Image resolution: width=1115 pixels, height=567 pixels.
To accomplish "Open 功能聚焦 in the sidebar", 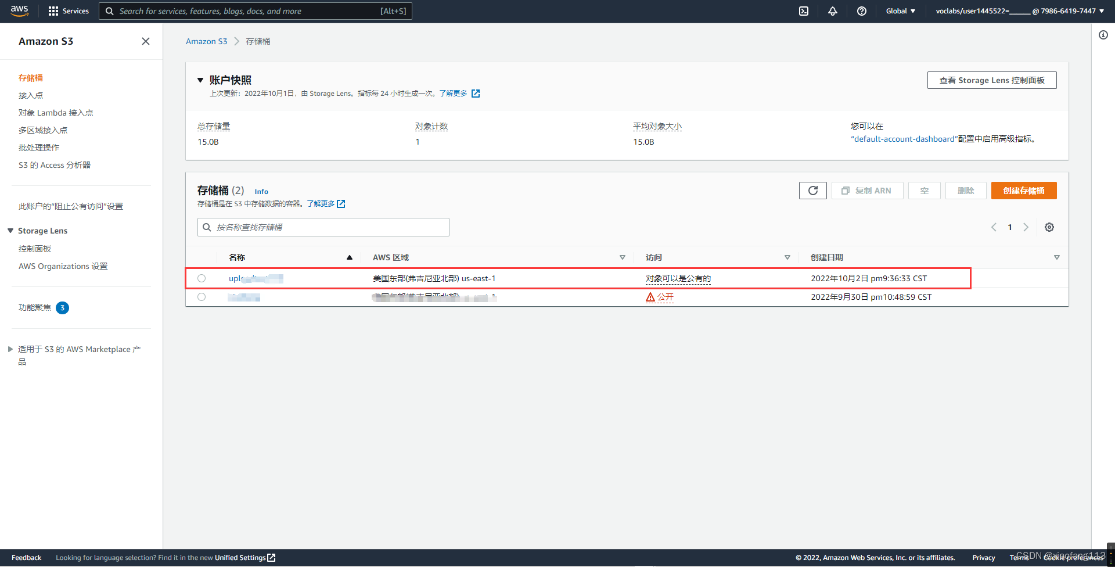I will pos(35,307).
